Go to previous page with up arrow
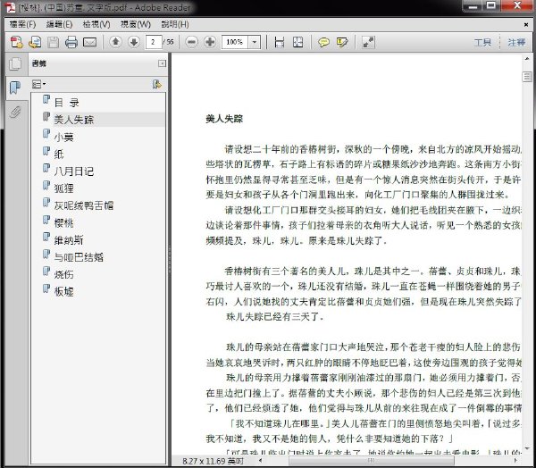The width and height of the screenshot is (536, 468). 115,42
